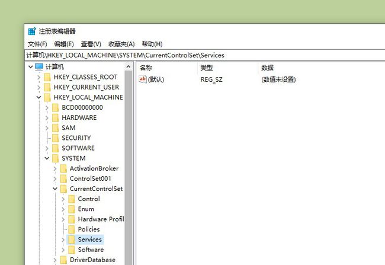Expand the BCD00000000 key
385x265 pixels.
coord(47,108)
